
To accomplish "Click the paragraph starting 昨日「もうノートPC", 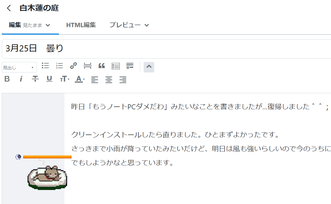I will 200,106.
